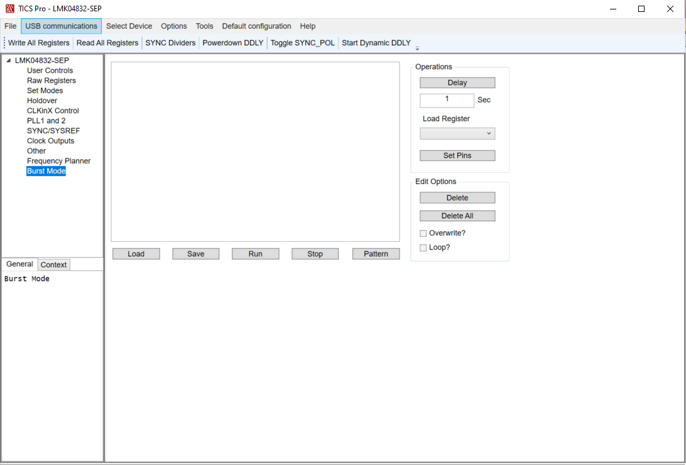The image size is (686, 465).
Task: Click Delete All in Edit Options
Action: 457,216
